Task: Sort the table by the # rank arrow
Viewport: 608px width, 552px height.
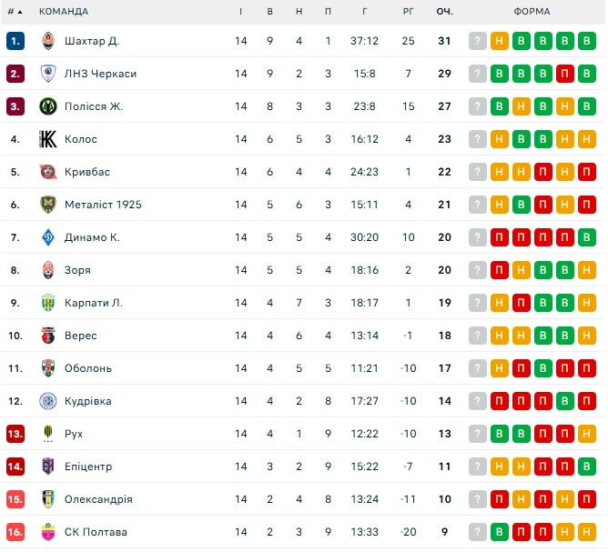Action: click(15, 12)
